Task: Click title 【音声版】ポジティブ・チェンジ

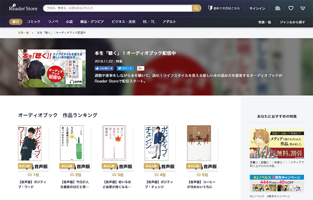Action: click(159, 184)
